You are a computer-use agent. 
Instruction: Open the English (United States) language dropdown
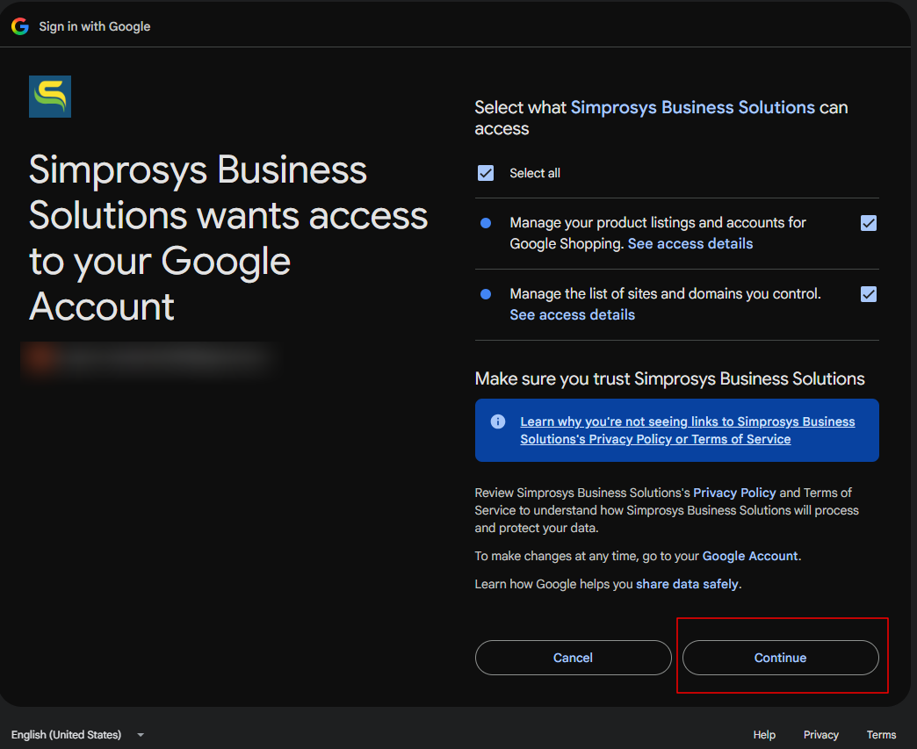(78, 735)
